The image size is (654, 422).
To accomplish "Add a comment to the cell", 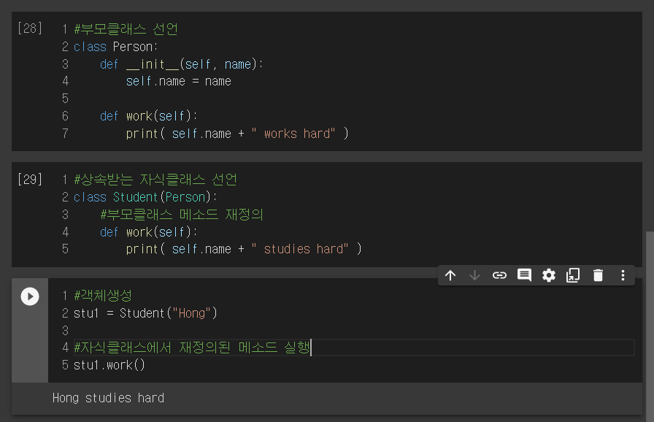I will click(524, 275).
